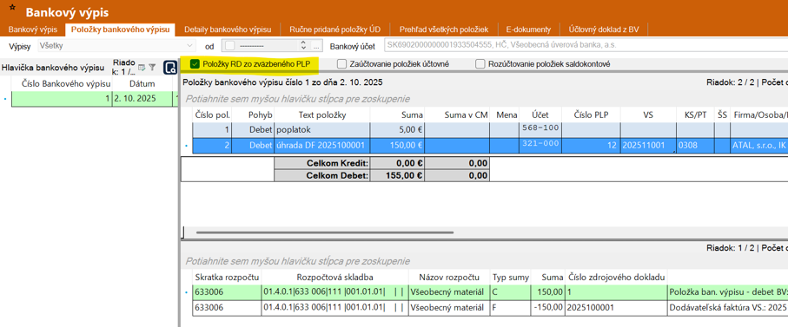The height and width of the screenshot is (327, 788).
Task: Open the Účtovný doklad z BV tab
Action: 604,29
